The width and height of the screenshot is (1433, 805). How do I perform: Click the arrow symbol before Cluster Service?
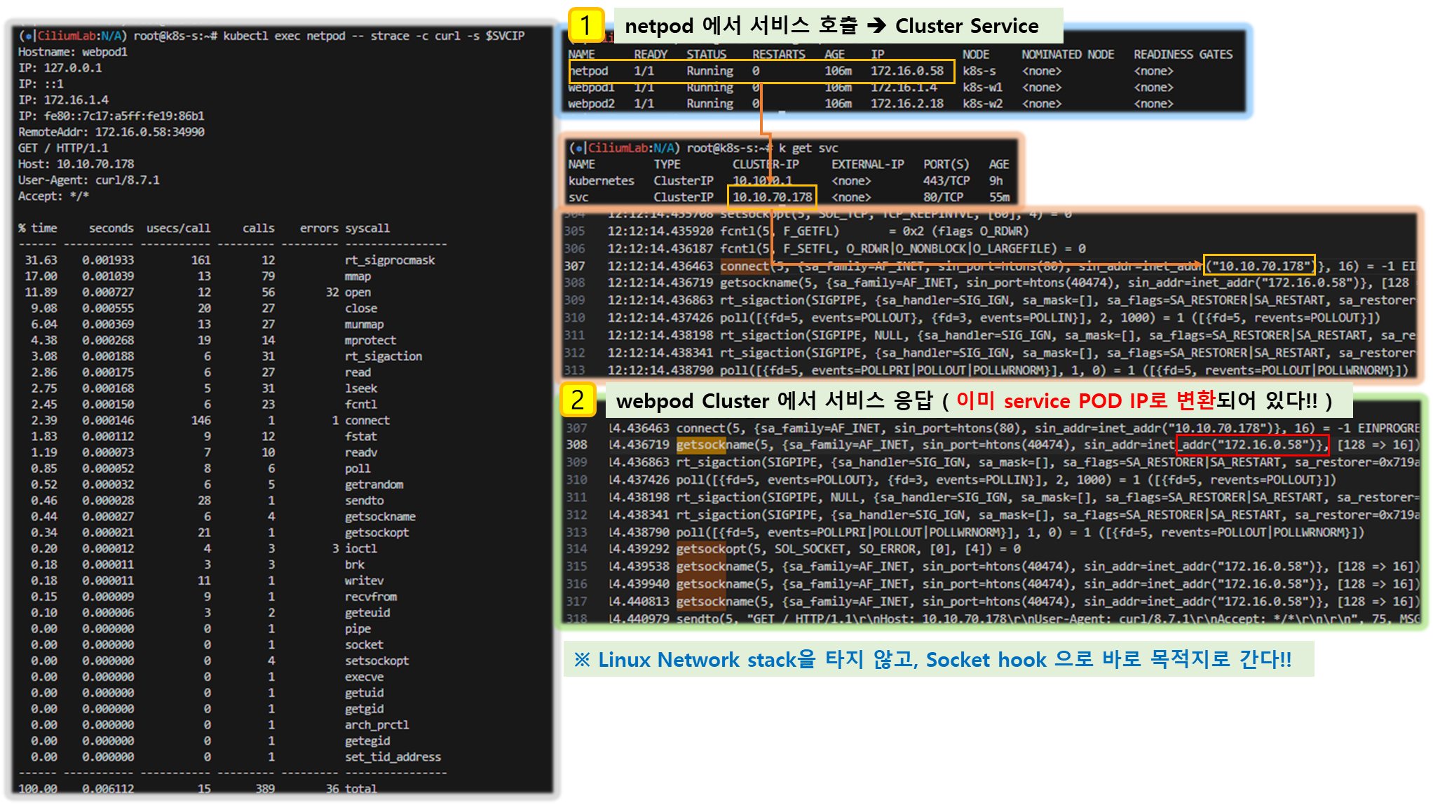pos(876,26)
